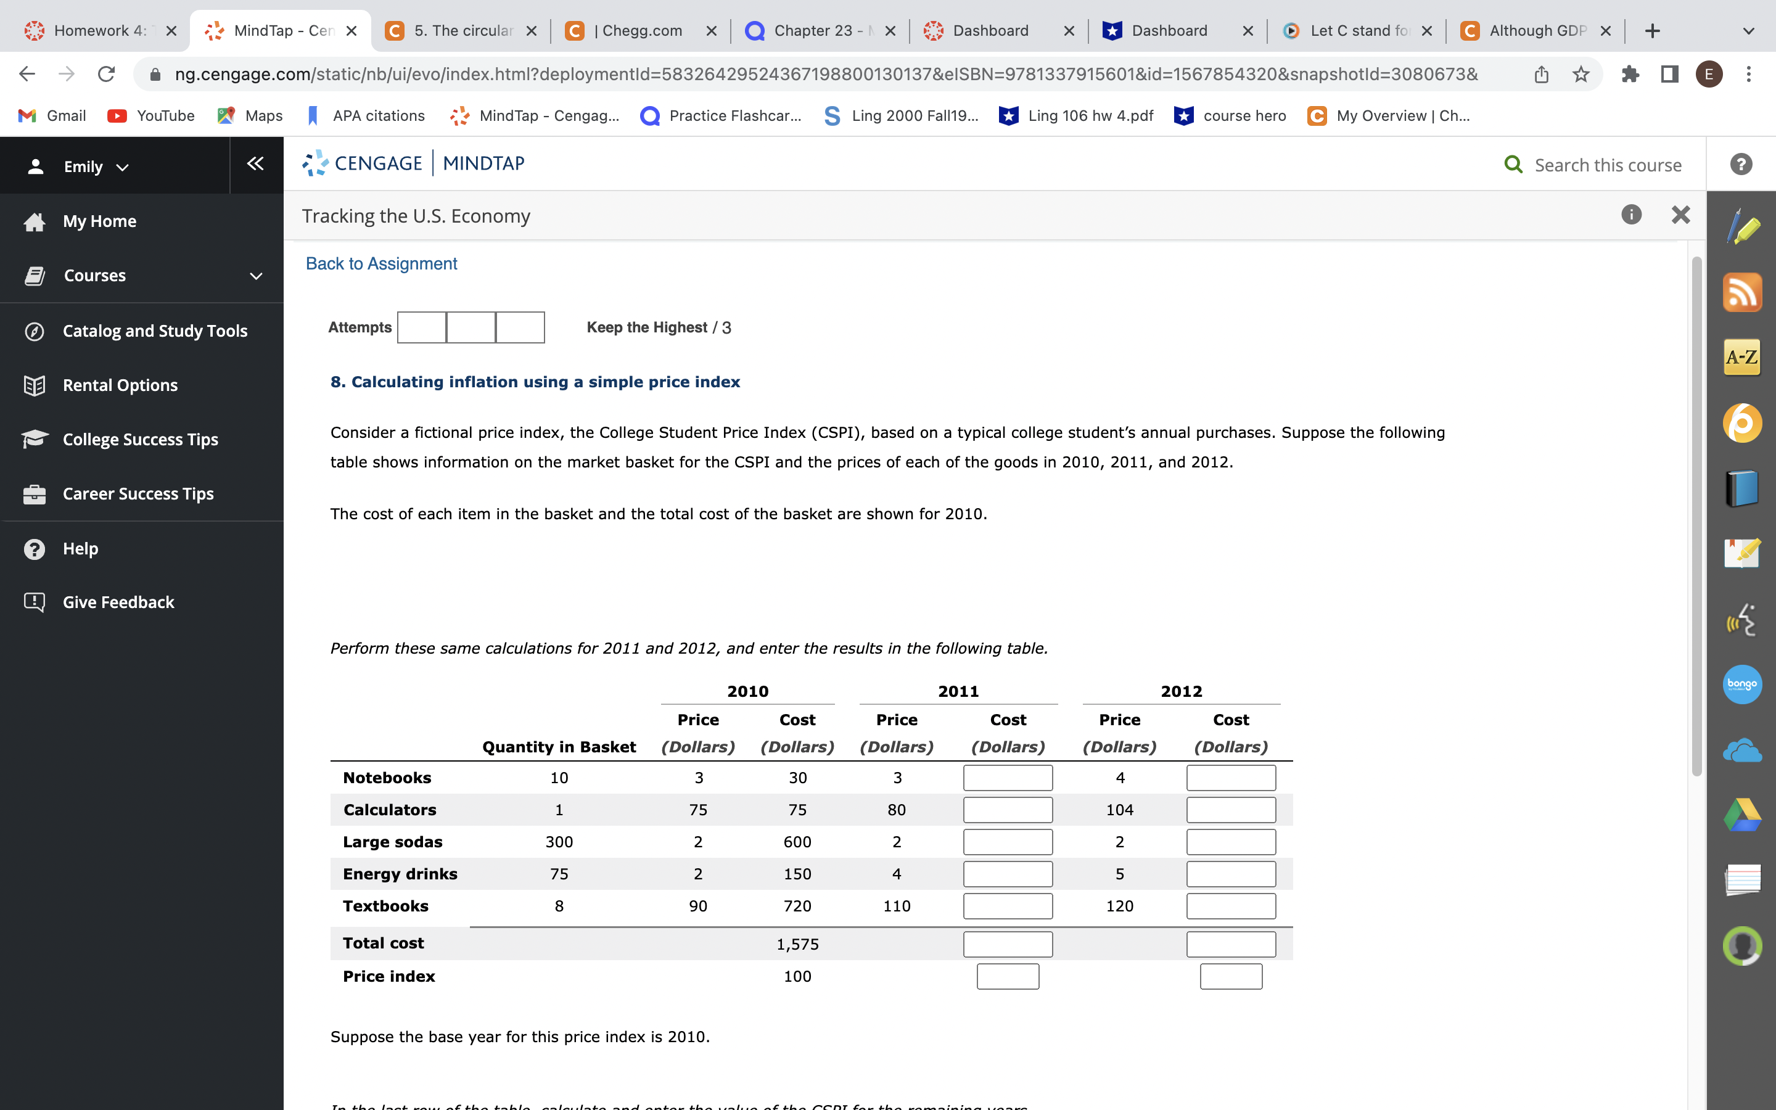Click the 2012 Price index input box
The width and height of the screenshot is (1776, 1110).
pyautogui.click(x=1230, y=976)
